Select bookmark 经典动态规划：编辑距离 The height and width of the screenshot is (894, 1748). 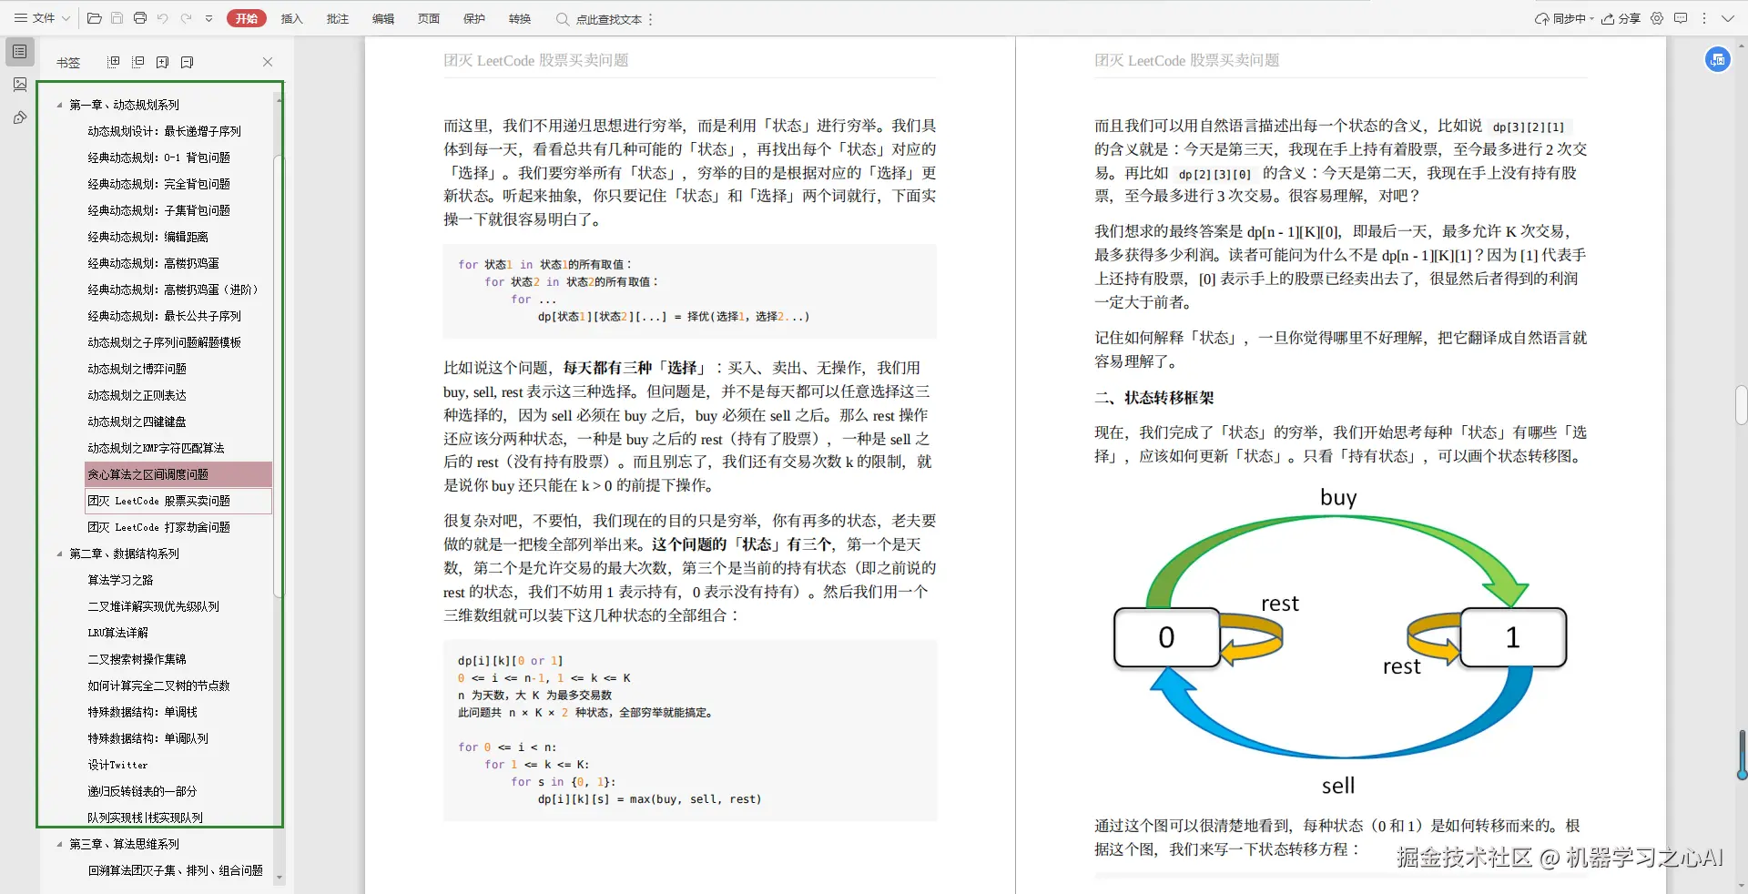tap(148, 238)
